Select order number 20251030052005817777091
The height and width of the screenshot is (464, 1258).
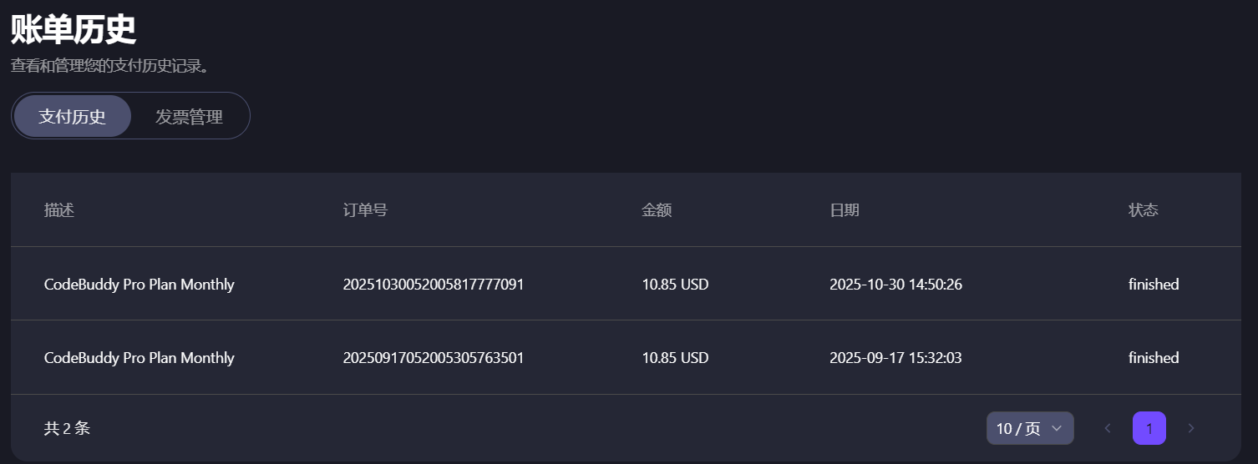434,285
